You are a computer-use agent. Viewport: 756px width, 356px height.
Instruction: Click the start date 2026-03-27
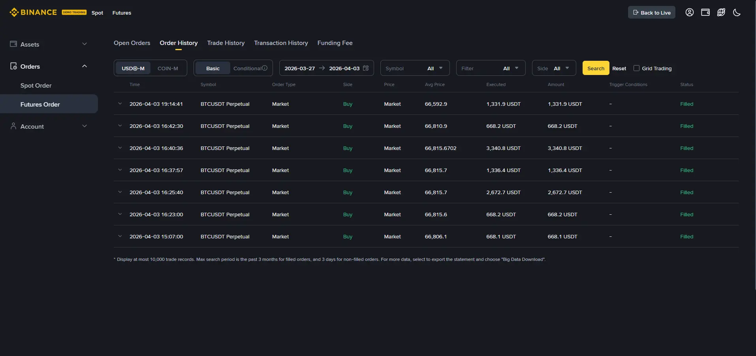pyautogui.click(x=299, y=68)
